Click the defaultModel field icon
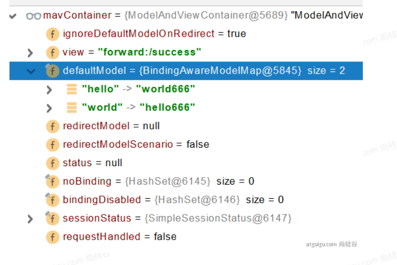The width and height of the screenshot is (397, 265). (52, 71)
